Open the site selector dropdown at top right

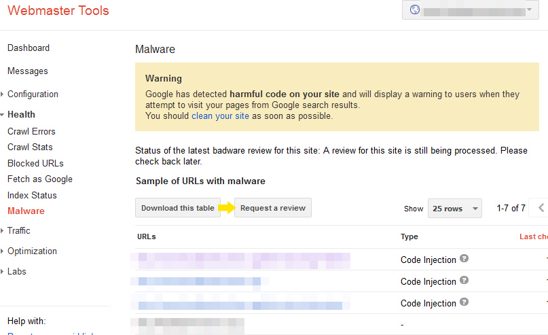coord(470,11)
